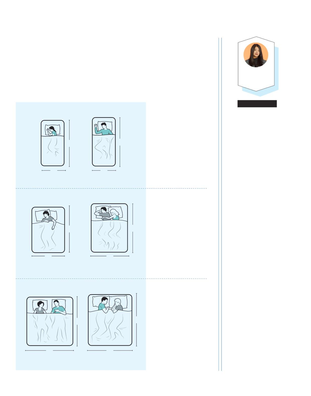Select the black bar beneath the portrait frame
The image size is (311, 396).
(x=257, y=104)
